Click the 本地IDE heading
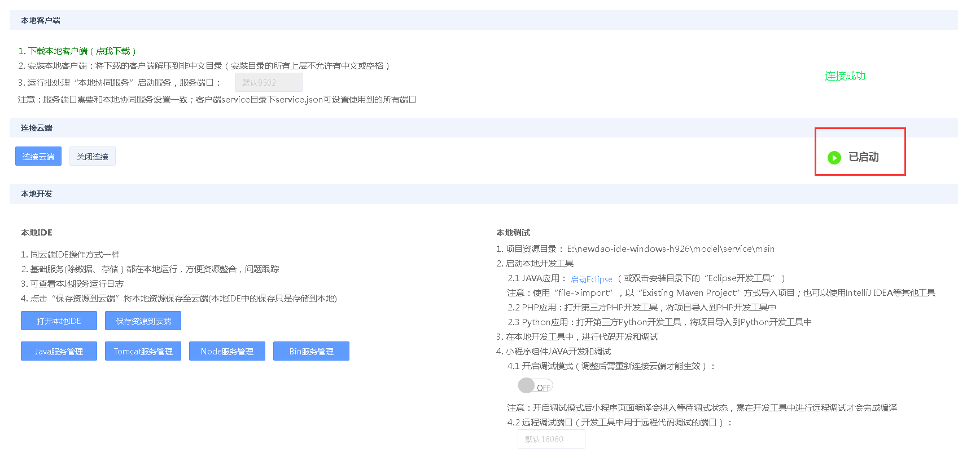Screen dimensions: 958x453 (x=37, y=233)
